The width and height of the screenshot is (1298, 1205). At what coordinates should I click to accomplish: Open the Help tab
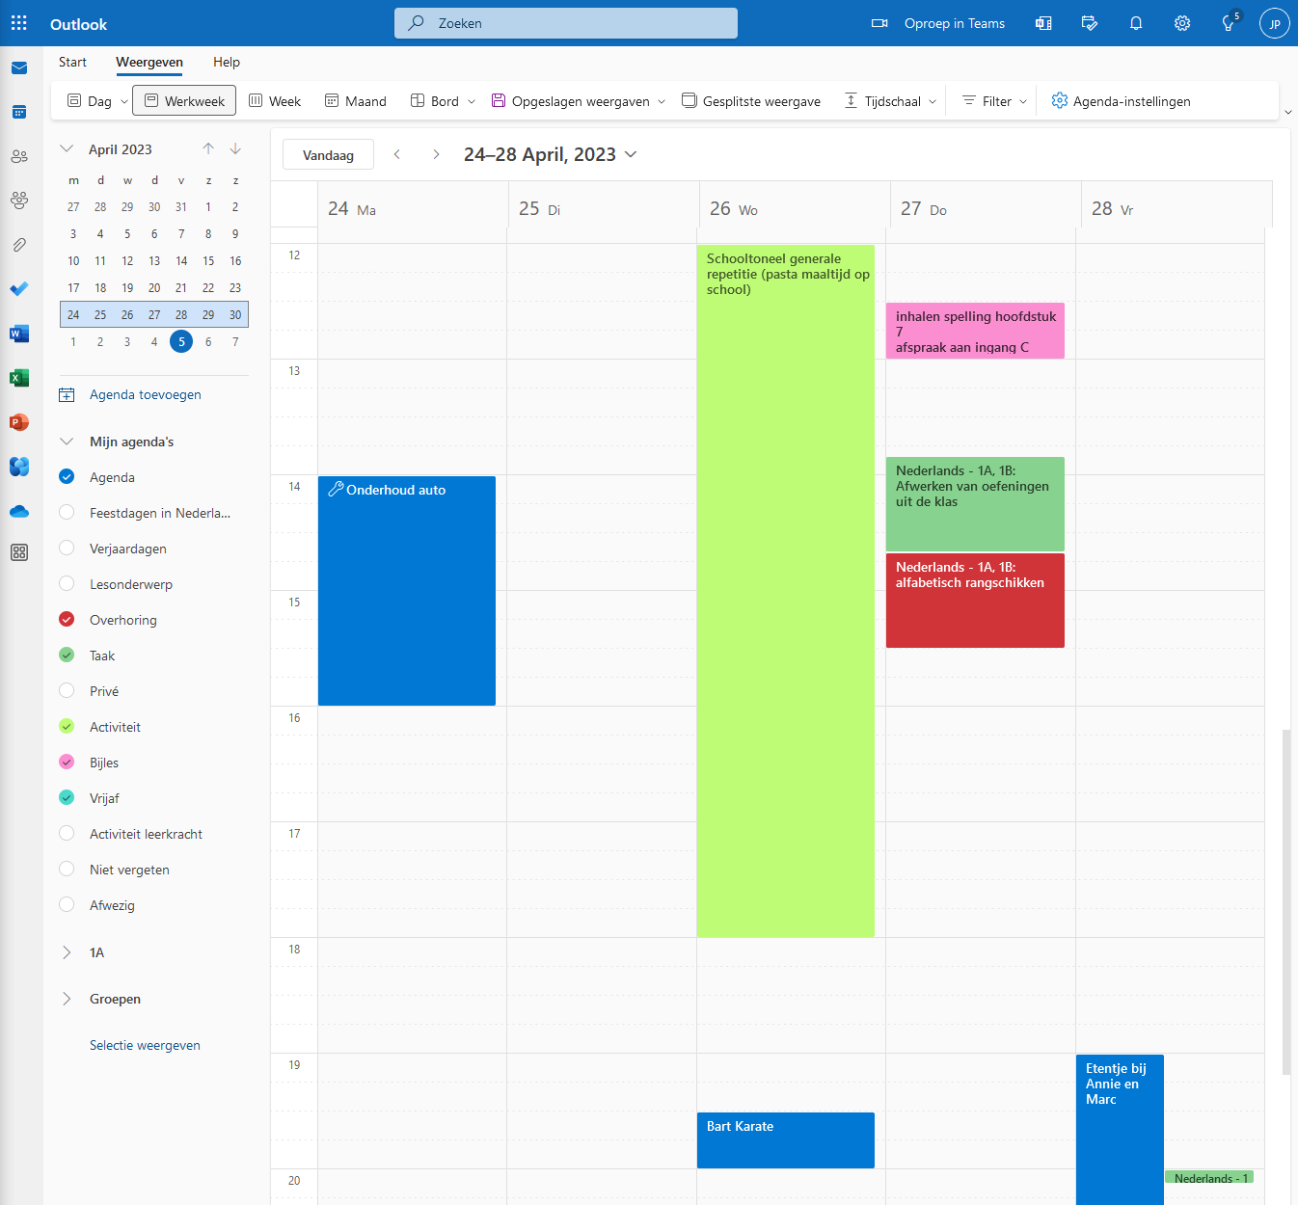tap(227, 62)
